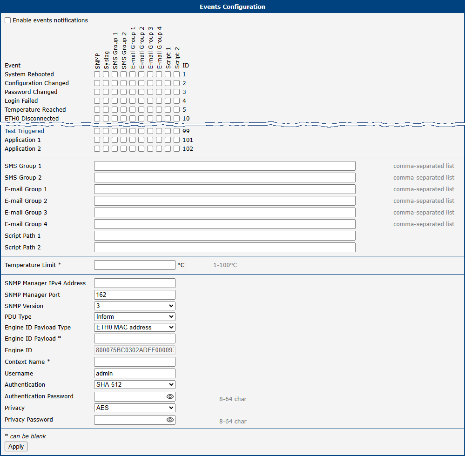The width and height of the screenshot is (465, 456).
Task: Enable events notifications checkbox
Action: point(8,20)
